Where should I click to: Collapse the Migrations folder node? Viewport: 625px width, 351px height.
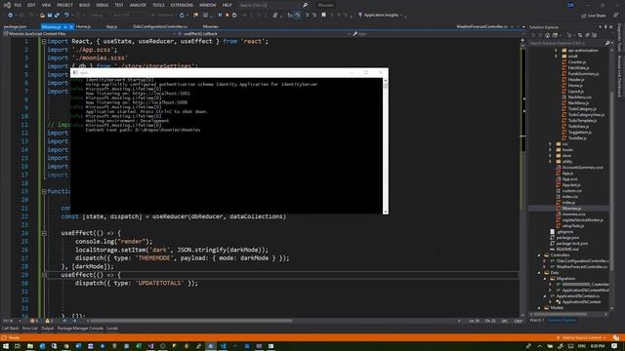point(545,279)
